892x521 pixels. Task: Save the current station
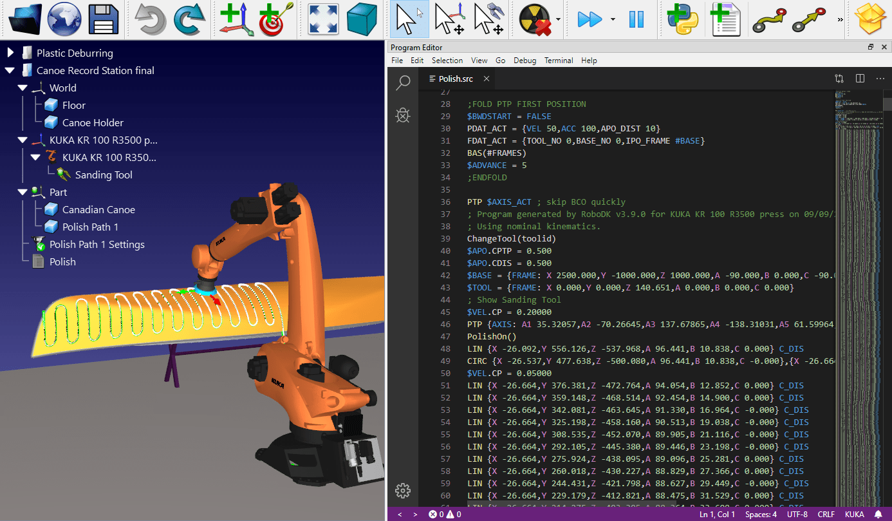pyautogui.click(x=102, y=19)
